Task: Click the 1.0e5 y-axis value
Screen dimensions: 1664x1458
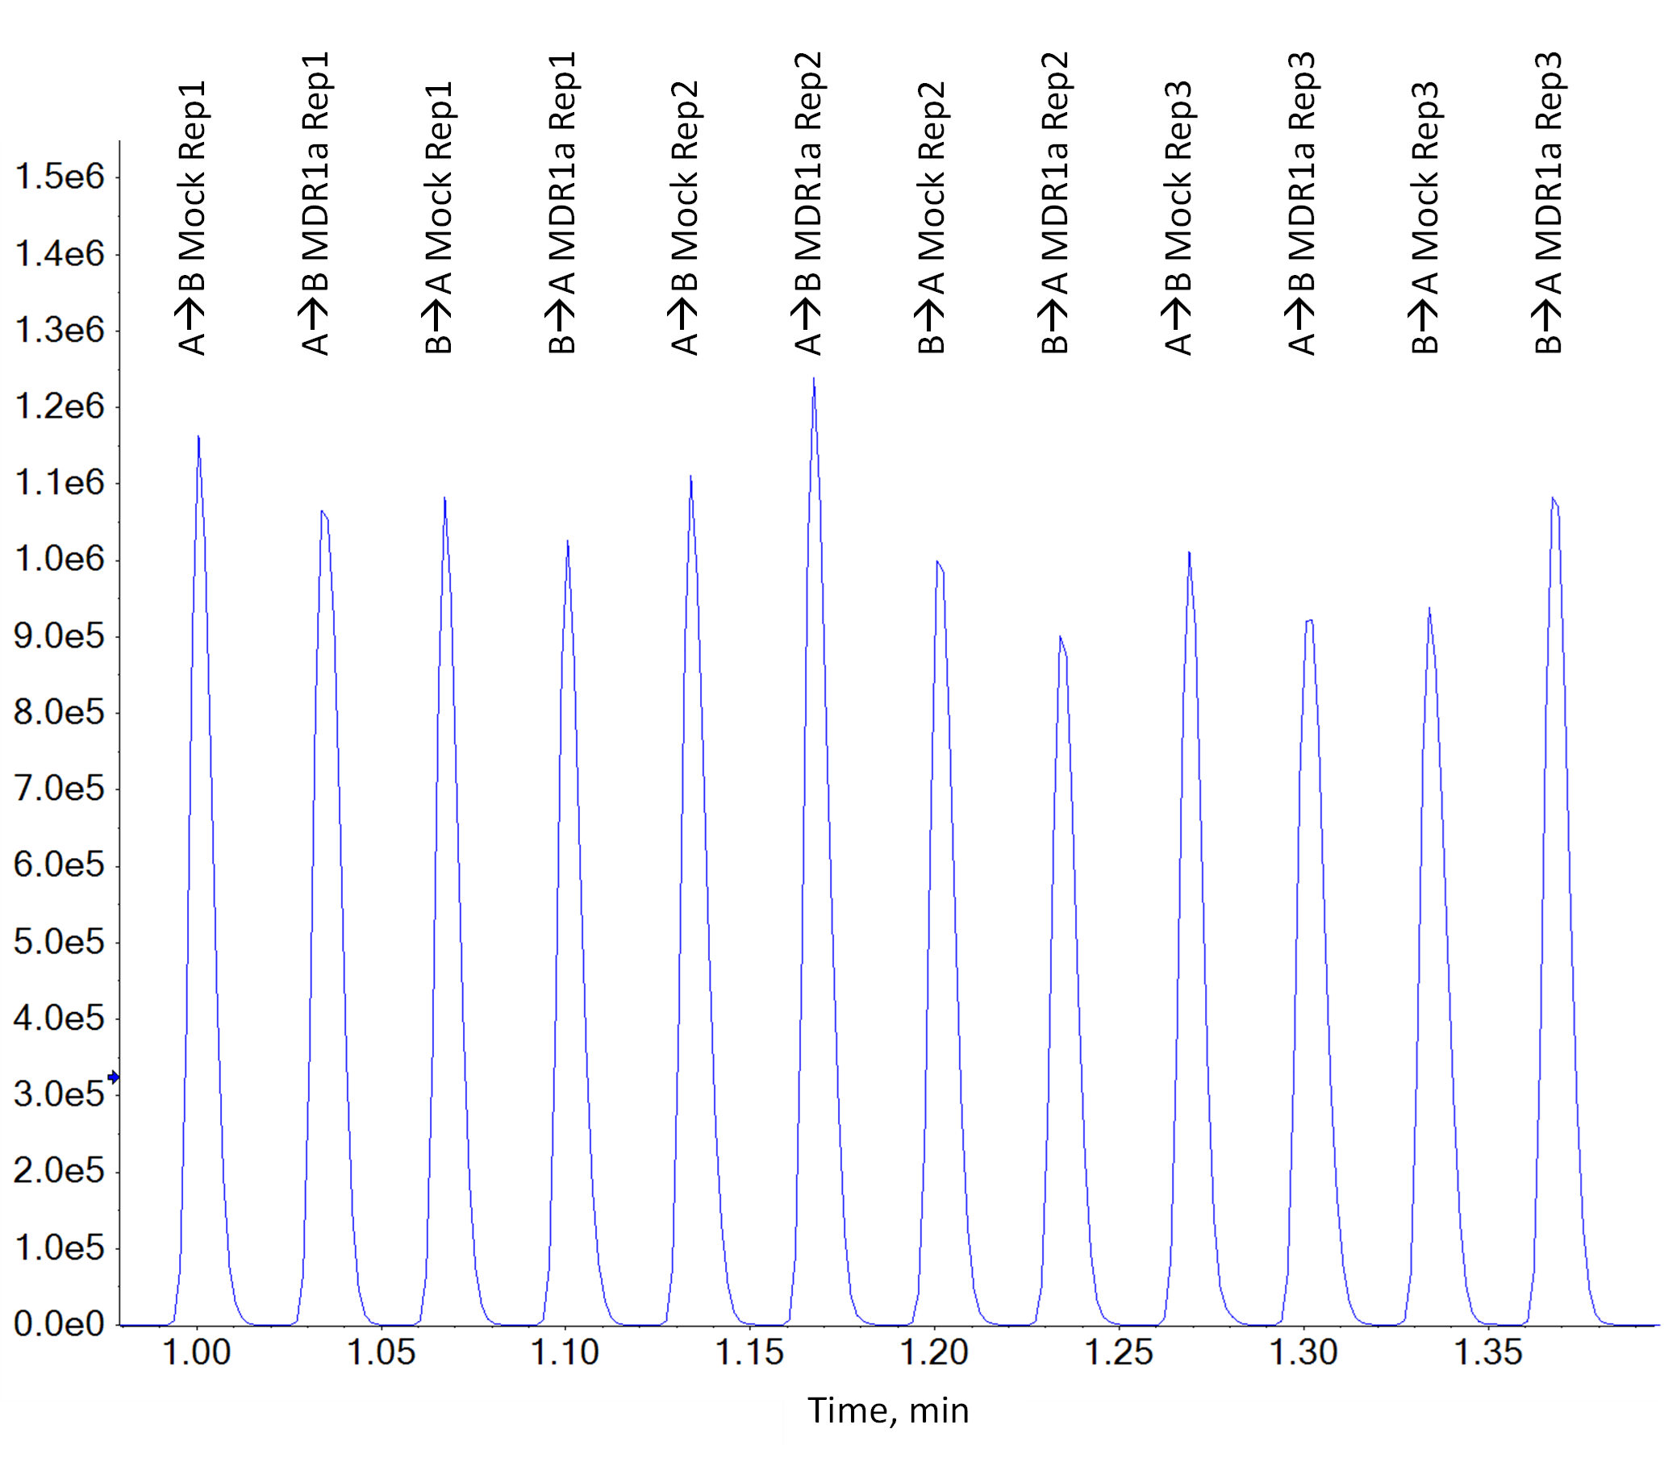Action: click(x=60, y=1248)
